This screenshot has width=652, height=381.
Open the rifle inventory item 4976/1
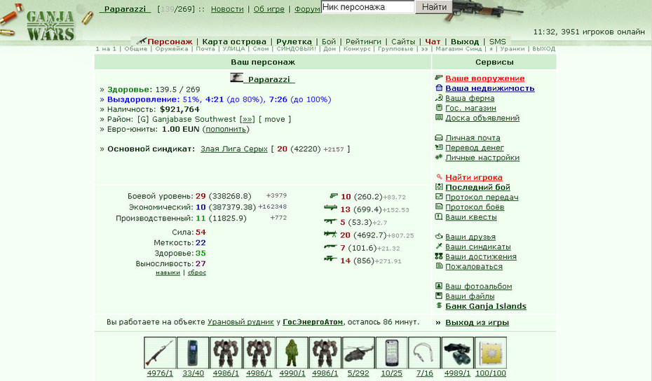160,352
